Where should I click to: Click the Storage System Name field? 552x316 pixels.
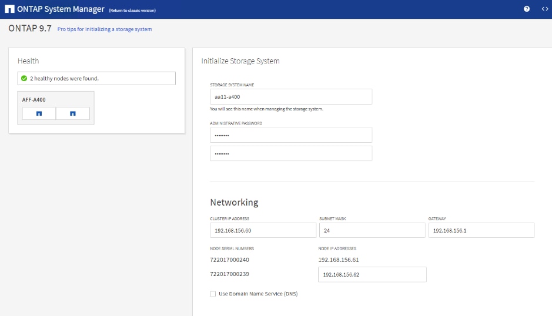pyautogui.click(x=291, y=96)
